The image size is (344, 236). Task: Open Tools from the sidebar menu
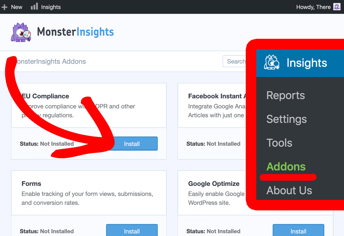tap(279, 143)
